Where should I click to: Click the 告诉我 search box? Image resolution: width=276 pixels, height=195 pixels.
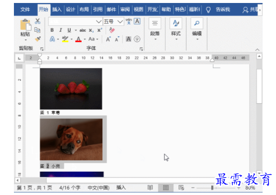223,9
